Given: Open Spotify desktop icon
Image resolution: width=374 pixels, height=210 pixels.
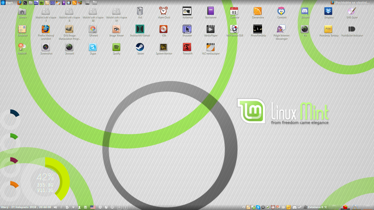Looking at the screenshot, I should tap(116, 49).
